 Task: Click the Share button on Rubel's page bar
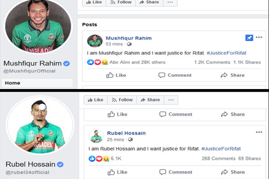tap(149, 100)
